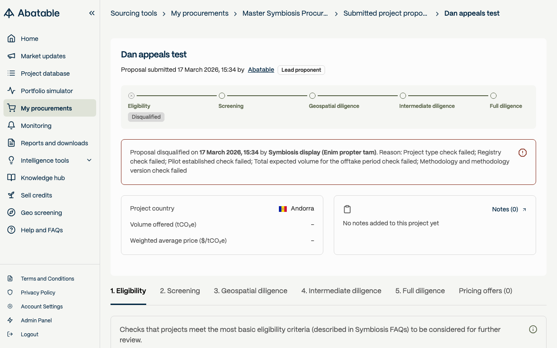Click the Portfolio simulator pulse icon

point(12,91)
